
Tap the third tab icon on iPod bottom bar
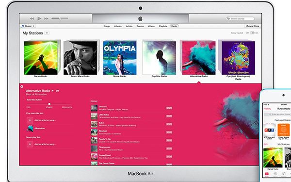(284, 174)
